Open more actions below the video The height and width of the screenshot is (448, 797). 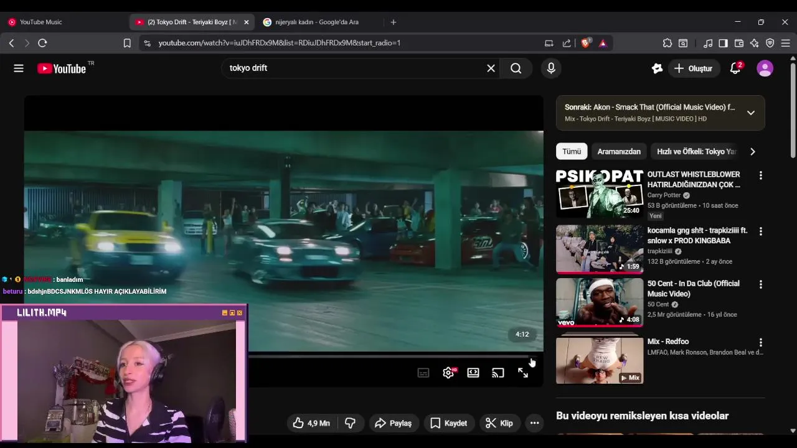pyautogui.click(x=534, y=423)
